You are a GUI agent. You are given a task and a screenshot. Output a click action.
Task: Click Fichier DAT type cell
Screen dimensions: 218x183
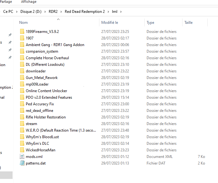click(156, 163)
